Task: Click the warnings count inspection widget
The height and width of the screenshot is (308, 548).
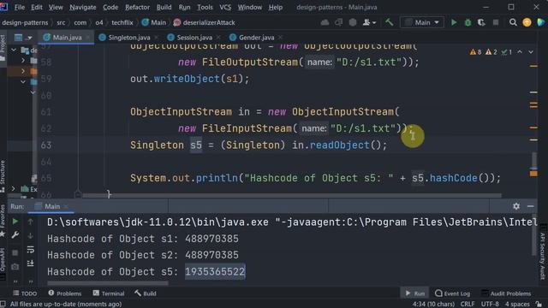Action: point(491,52)
